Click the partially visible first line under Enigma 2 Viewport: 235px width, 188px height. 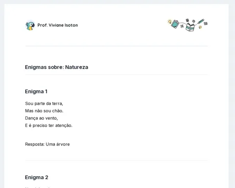[x=38, y=188]
